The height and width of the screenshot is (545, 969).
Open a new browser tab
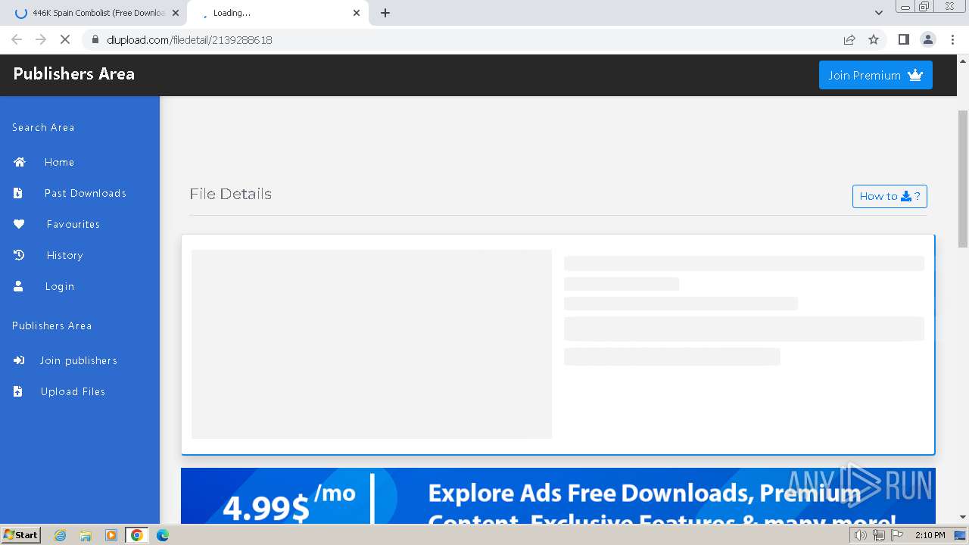point(385,13)
